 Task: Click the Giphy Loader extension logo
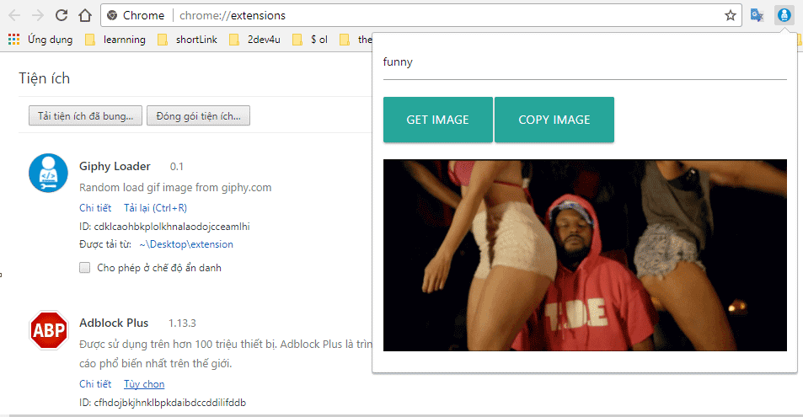[48, 174]
